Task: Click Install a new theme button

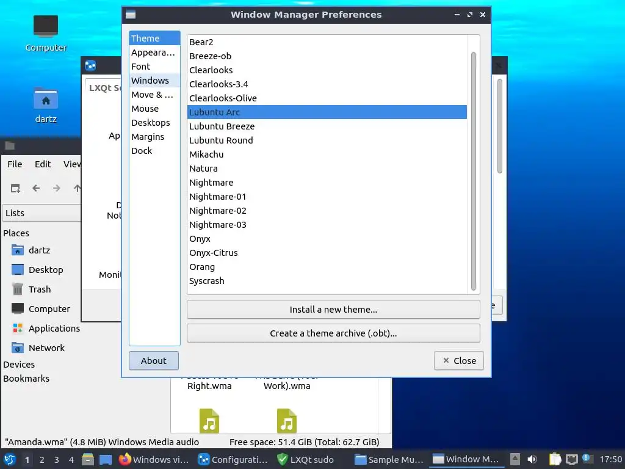Action: (333, 310)
